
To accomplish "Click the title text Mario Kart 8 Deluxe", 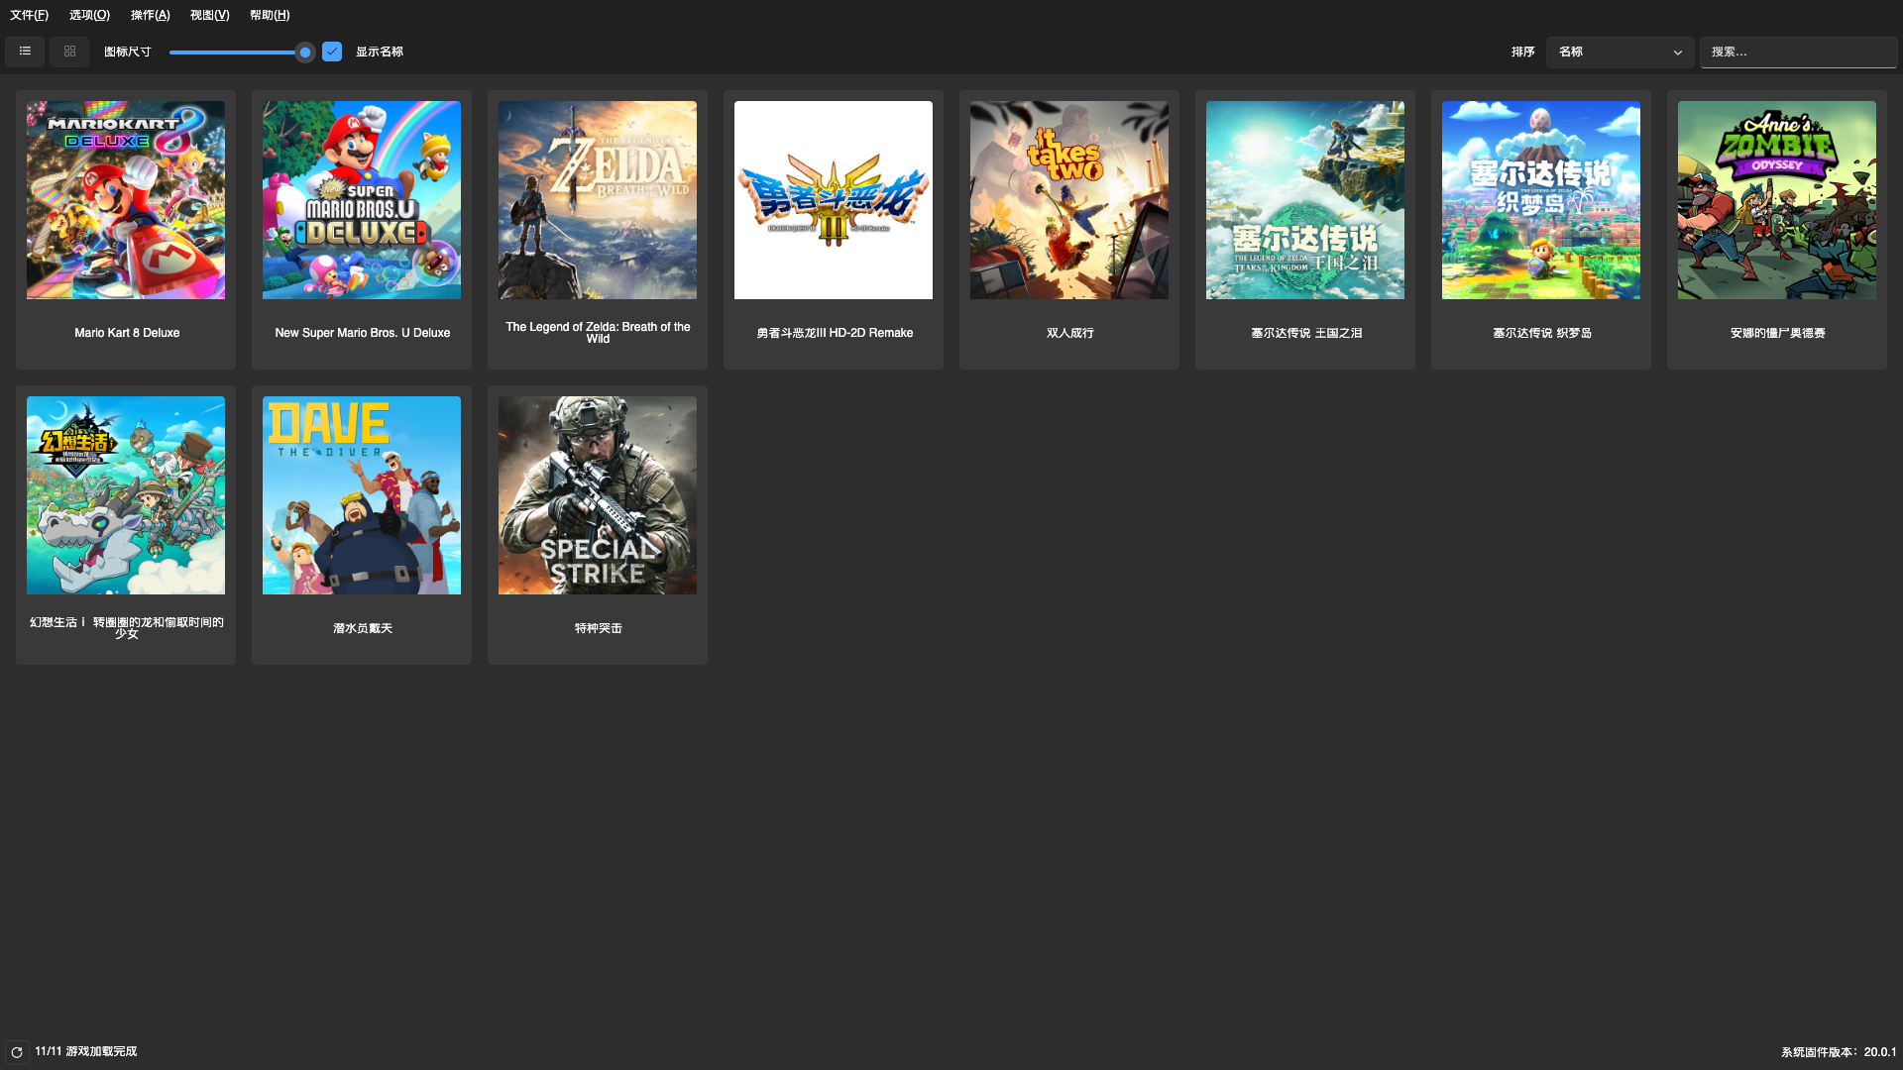I will (127, 333).
